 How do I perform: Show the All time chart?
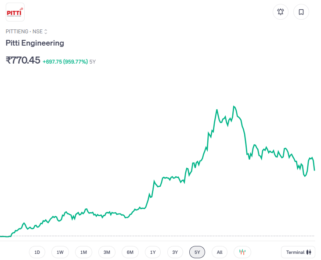220,252
